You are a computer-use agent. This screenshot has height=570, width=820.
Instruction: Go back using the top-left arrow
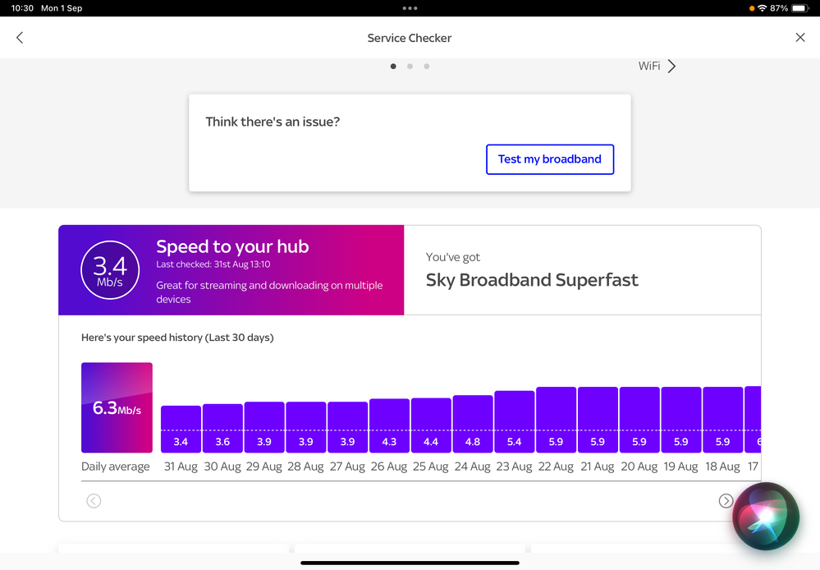[20, 38]
